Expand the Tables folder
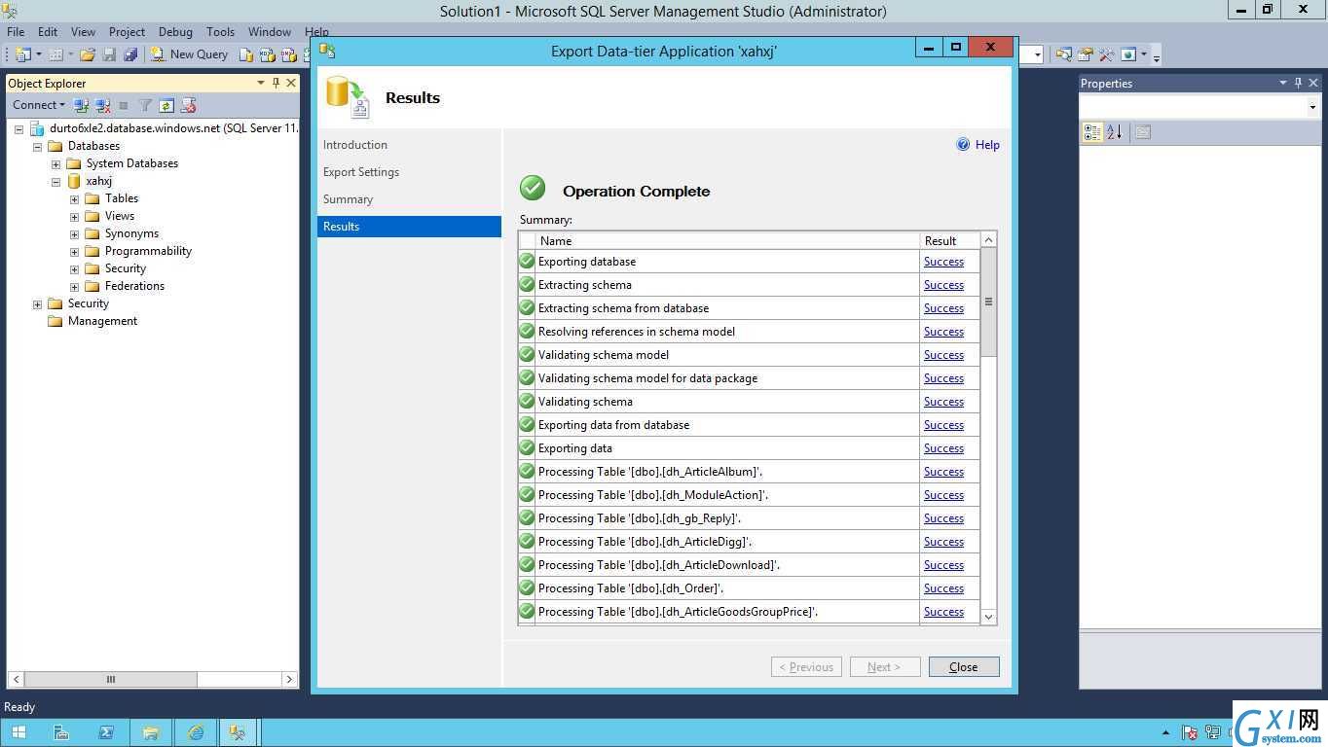Image resolution: width=1328 pixels, height=747 pixels. pos(74,198)
